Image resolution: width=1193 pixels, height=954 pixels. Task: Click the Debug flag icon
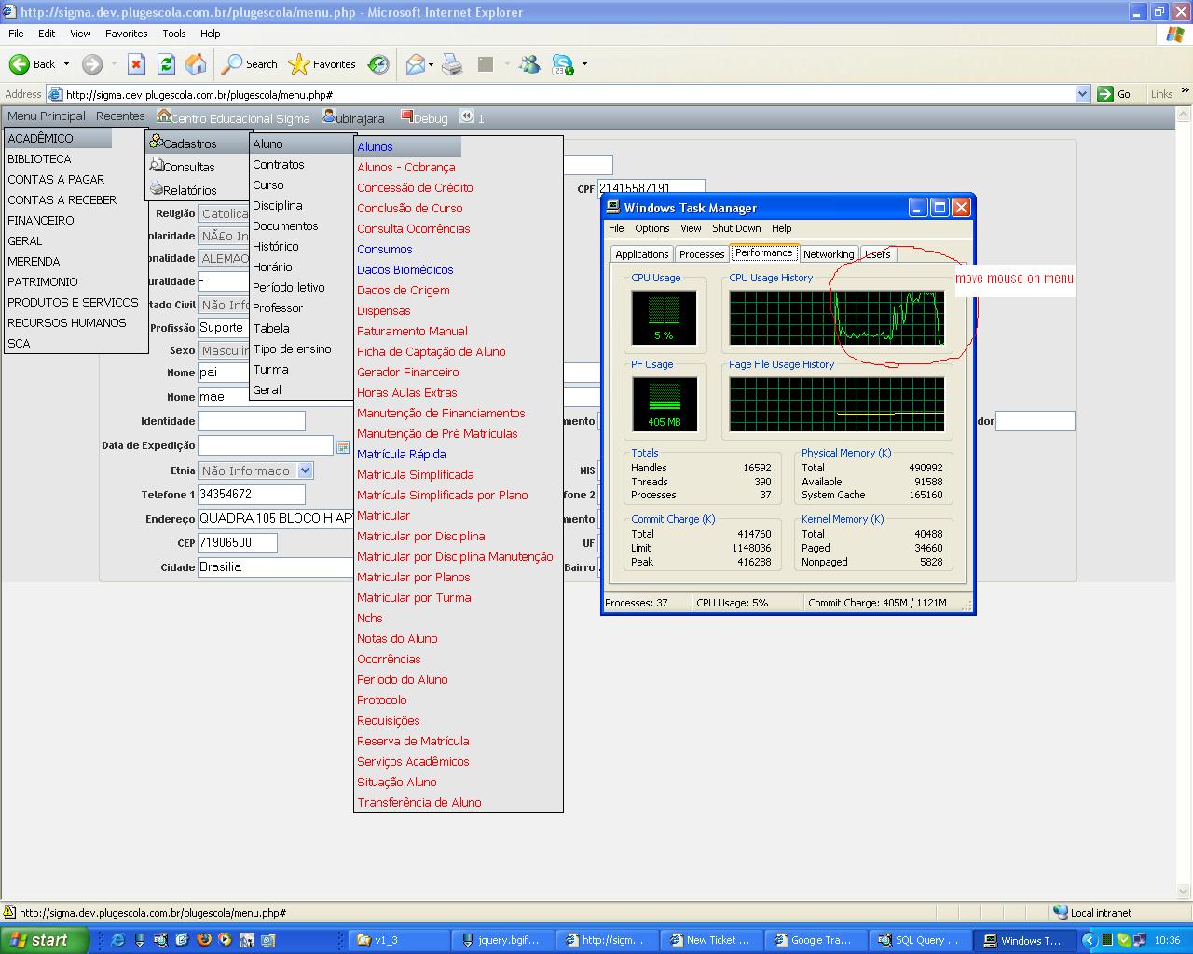point(406,116)
